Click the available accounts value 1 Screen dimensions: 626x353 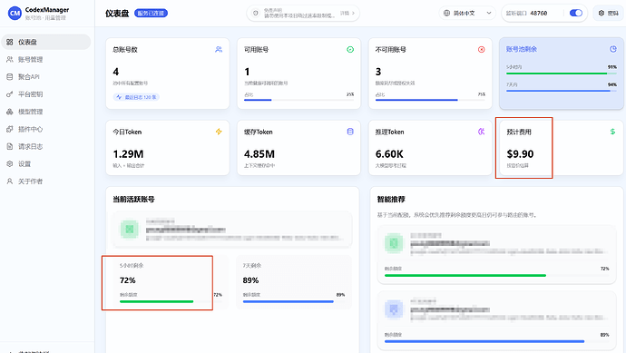[x=247, y=72]
